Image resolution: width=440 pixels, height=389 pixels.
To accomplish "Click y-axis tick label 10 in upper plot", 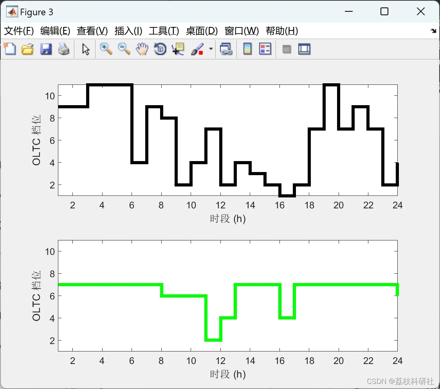I will point(50,96).
